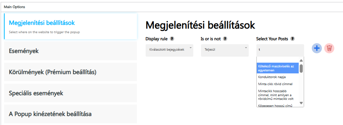
Task: Open the Kiválasztott bejegyzések dropdown
Action: [169, 51]
